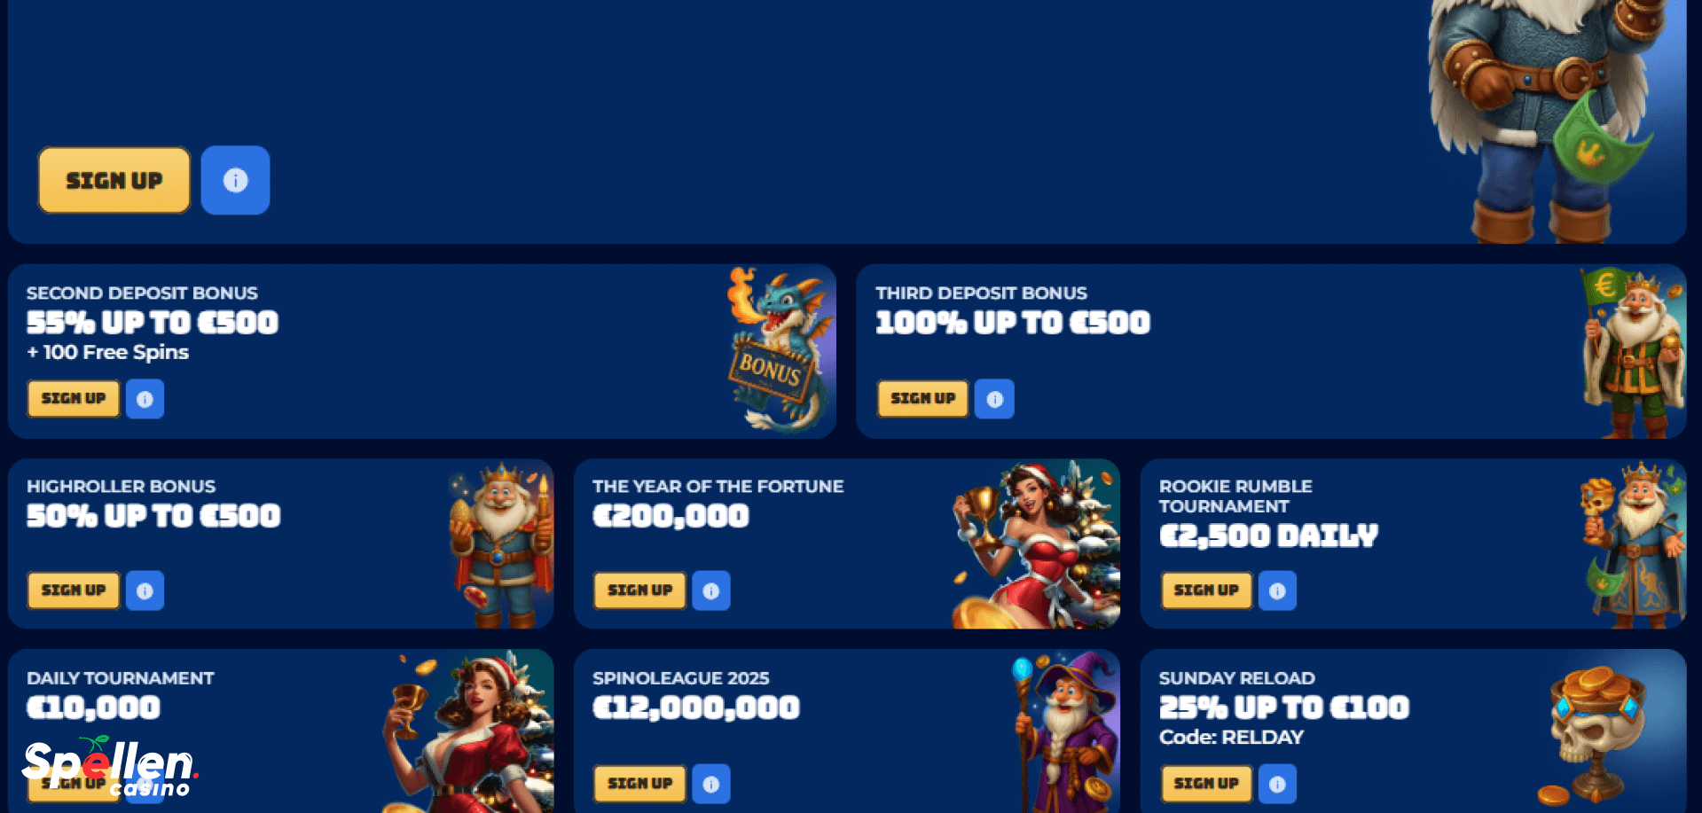
Task: Sign up for The Year of the Fortune
Action: tap(639, 590)
